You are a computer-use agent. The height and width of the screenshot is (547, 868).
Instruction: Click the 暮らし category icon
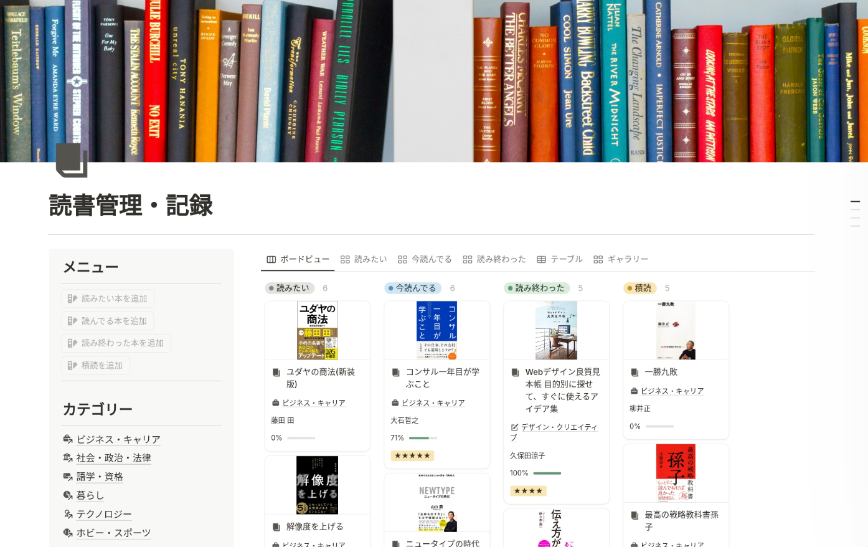[x=68, y=495]
